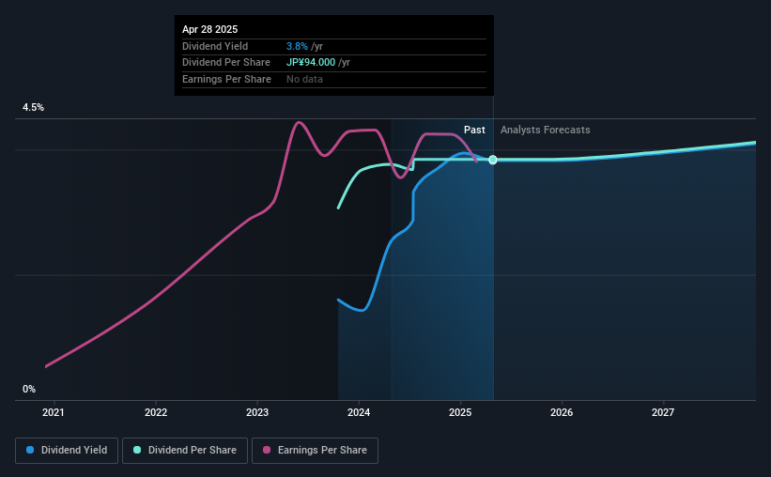Screen dimensions: 771x477
Task: Click the 4.5% y-axis label
Action: (34, 107)
